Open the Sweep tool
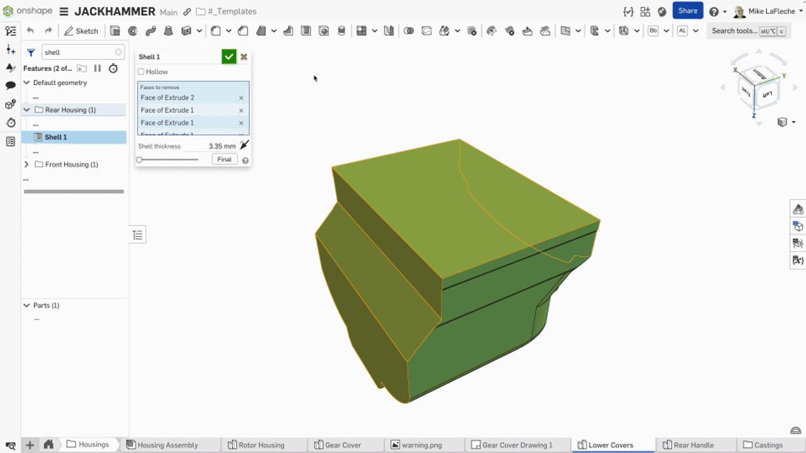The image size is (806, 453). click(x=150, y=30)
